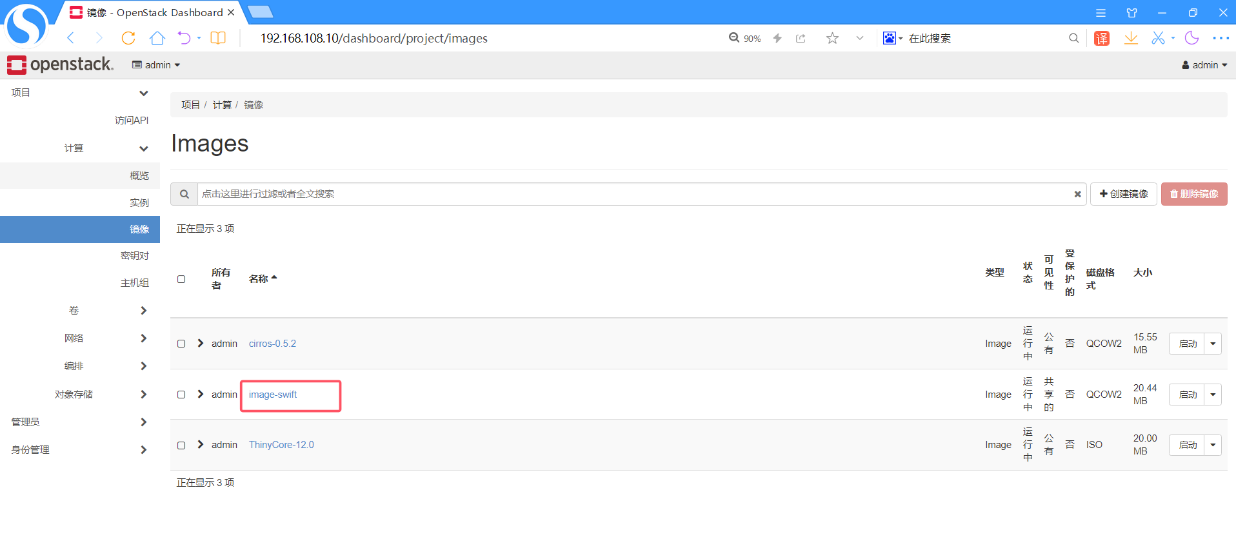
Task: Toggle night mode moon icon
Action: [1191, 38]
